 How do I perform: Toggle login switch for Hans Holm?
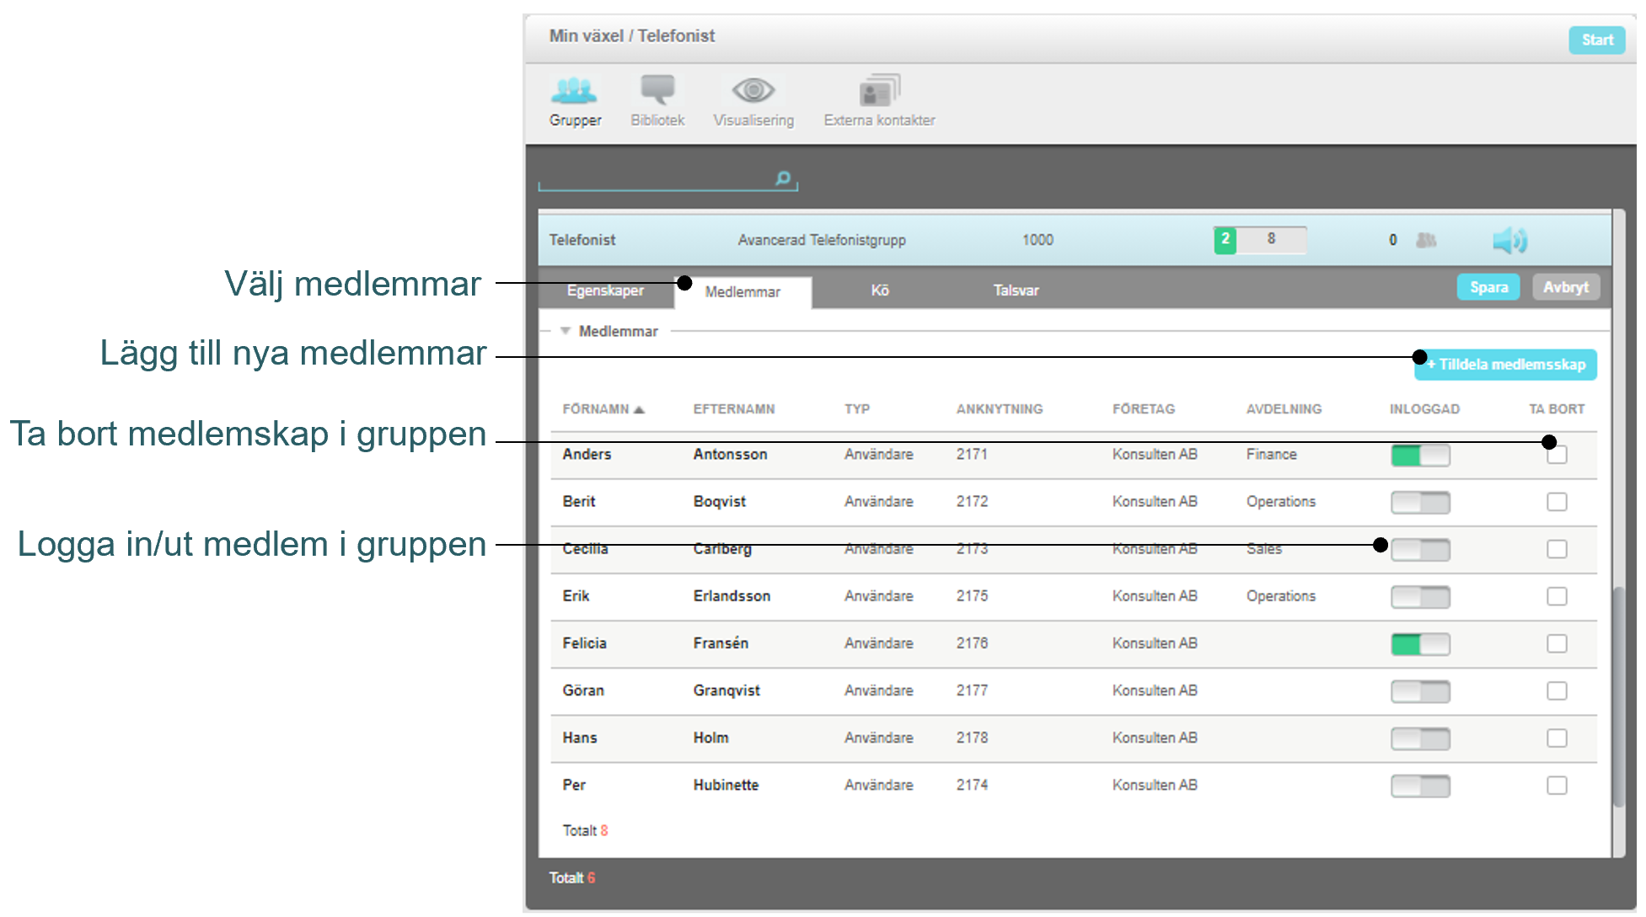1420,738
